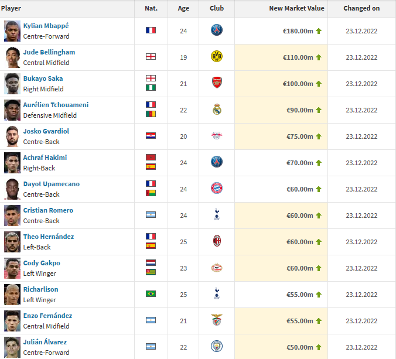396x359 pixels.
Task: Click the Real Madrid club crest
Action: (x=217, y=110)
